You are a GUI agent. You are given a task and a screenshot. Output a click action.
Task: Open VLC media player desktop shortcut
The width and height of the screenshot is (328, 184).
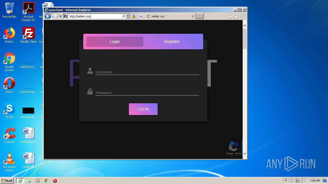(x=9, y=162)
